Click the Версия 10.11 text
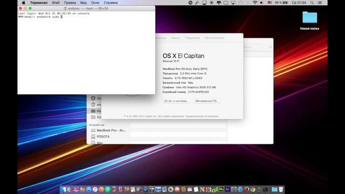Image resolution: width=345 pixels, height=194 pixels. click(x=171, y=61)
